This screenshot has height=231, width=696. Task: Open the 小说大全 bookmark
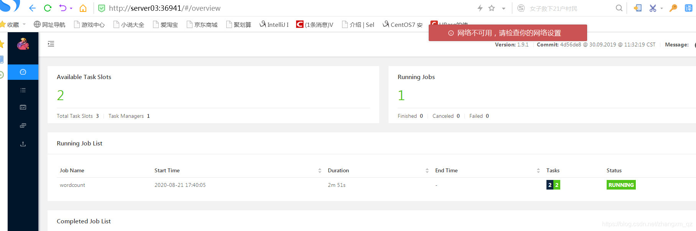[x=129, y=25]
